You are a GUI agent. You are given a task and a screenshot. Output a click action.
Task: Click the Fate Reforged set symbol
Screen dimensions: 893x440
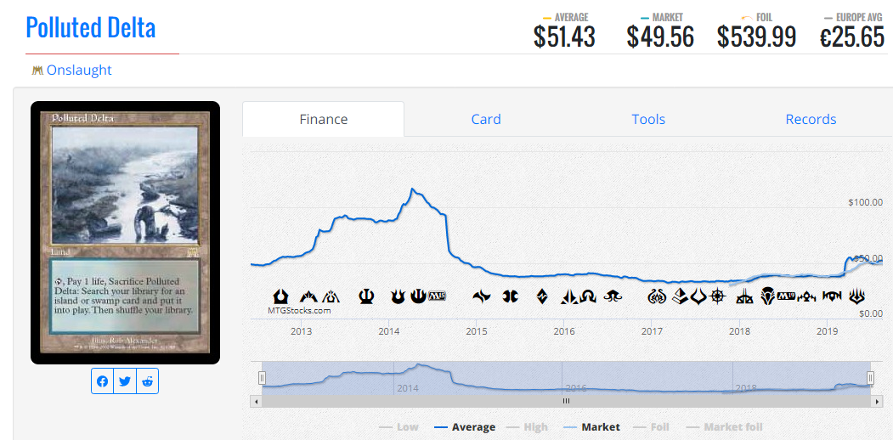pyautogui.click(x=481, y=296)
